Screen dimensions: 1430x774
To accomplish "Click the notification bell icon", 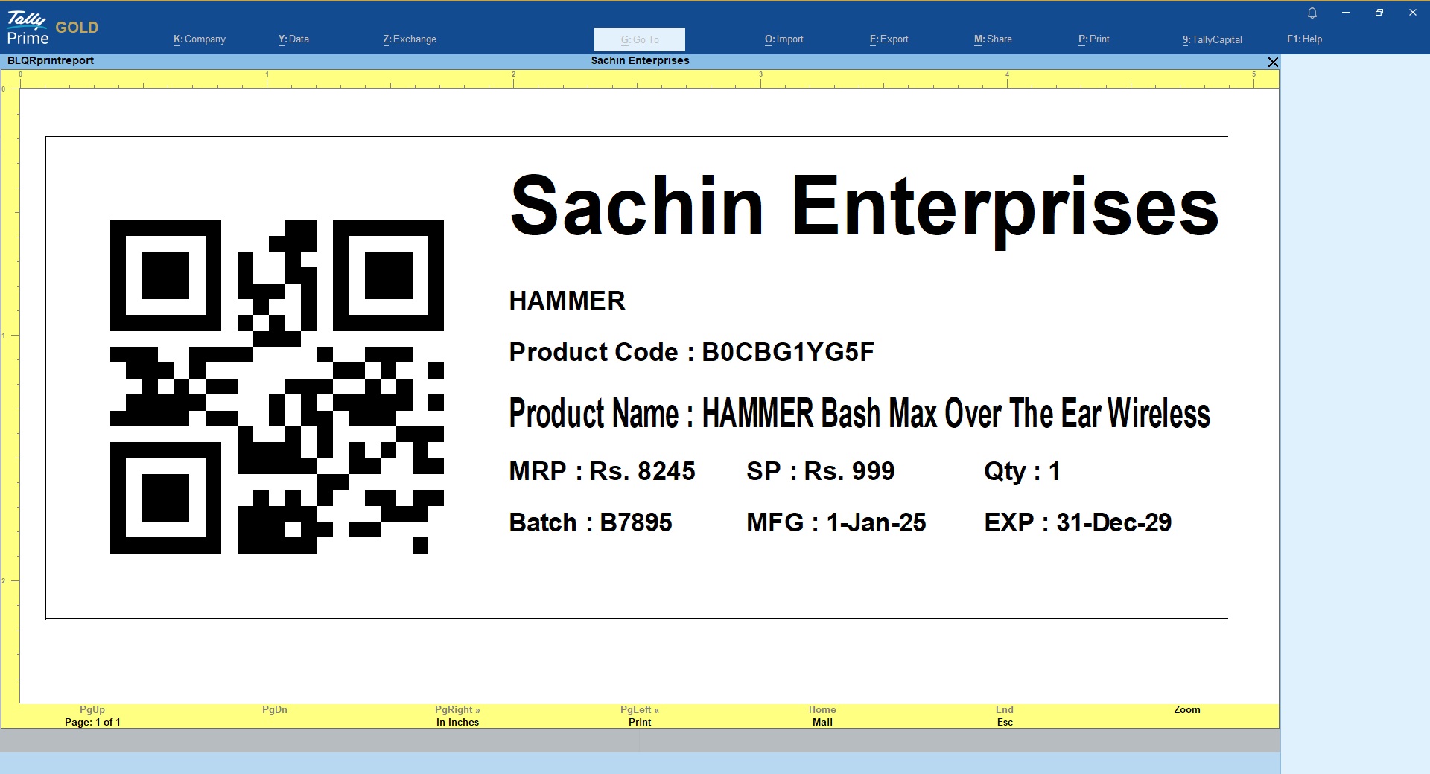I will coord(1312,13).
